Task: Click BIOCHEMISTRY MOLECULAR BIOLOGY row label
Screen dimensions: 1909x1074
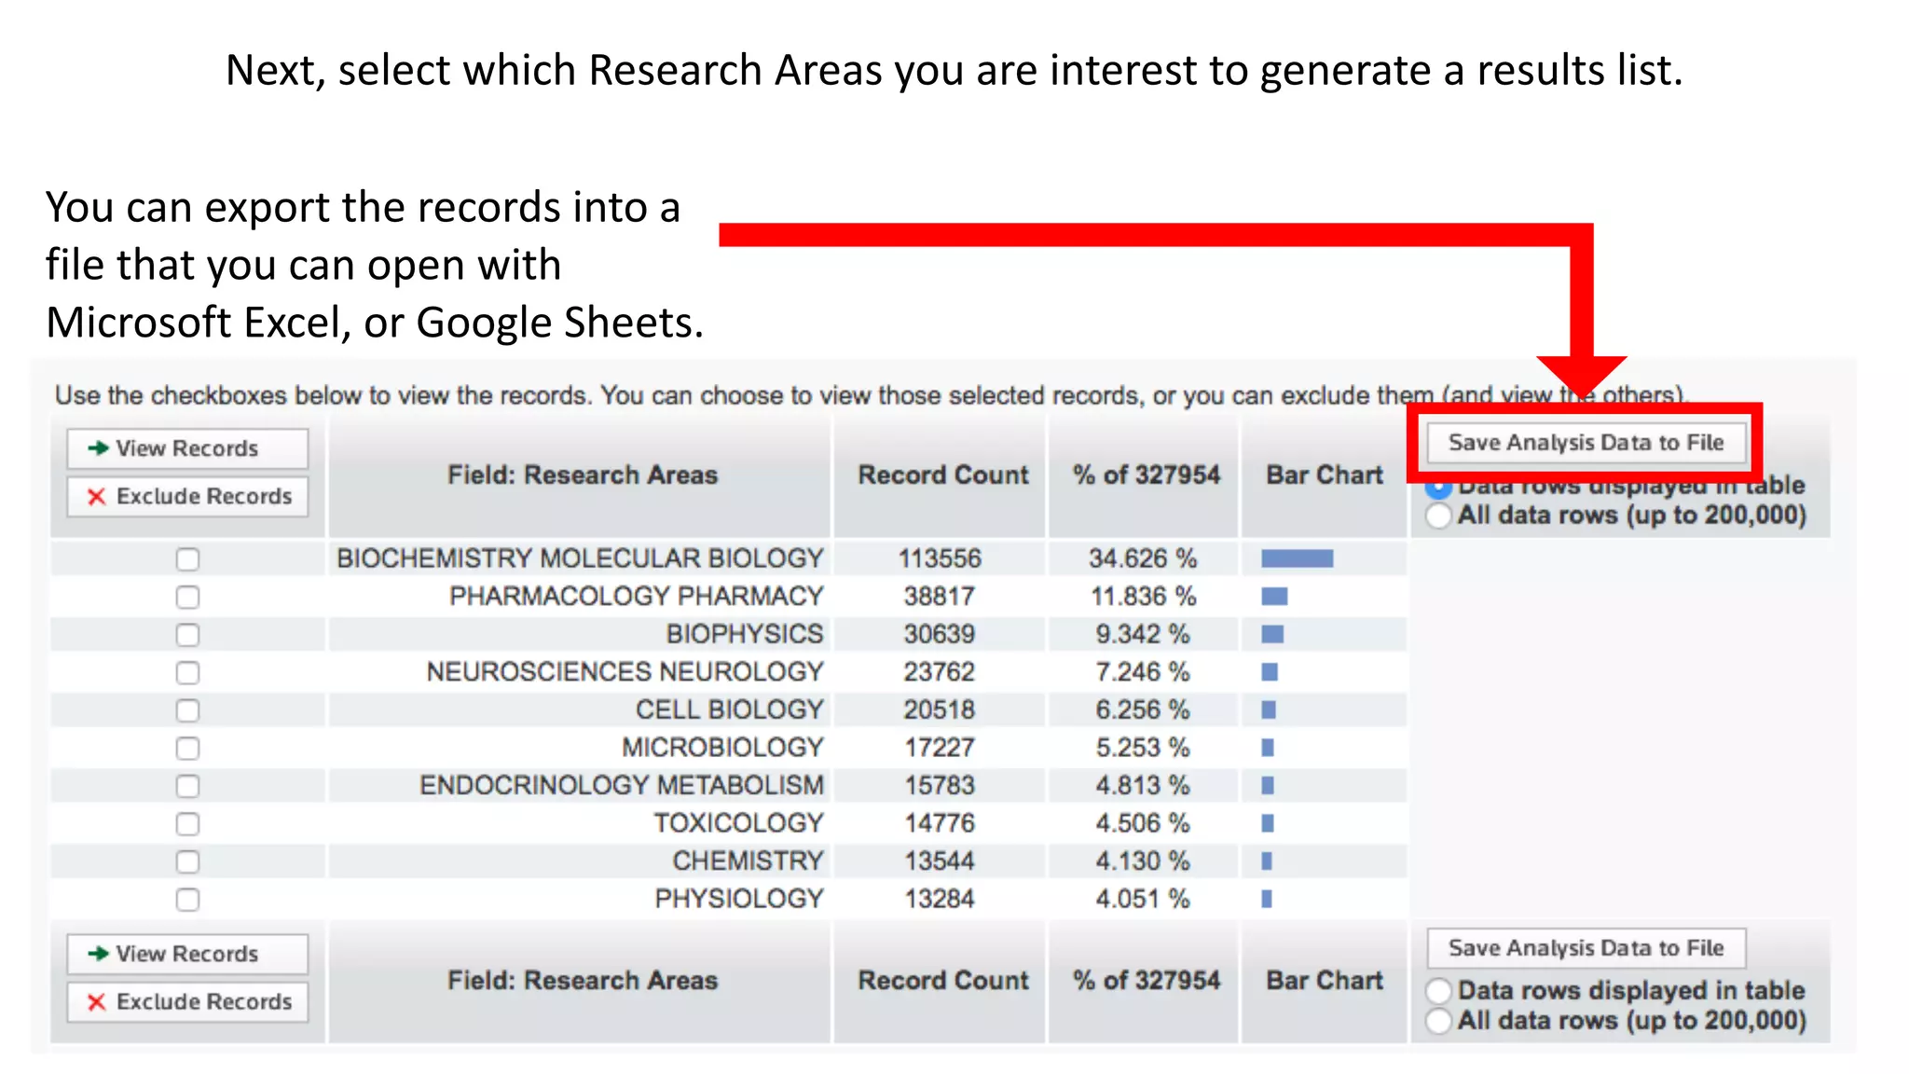Action: [x=580, y=558]
